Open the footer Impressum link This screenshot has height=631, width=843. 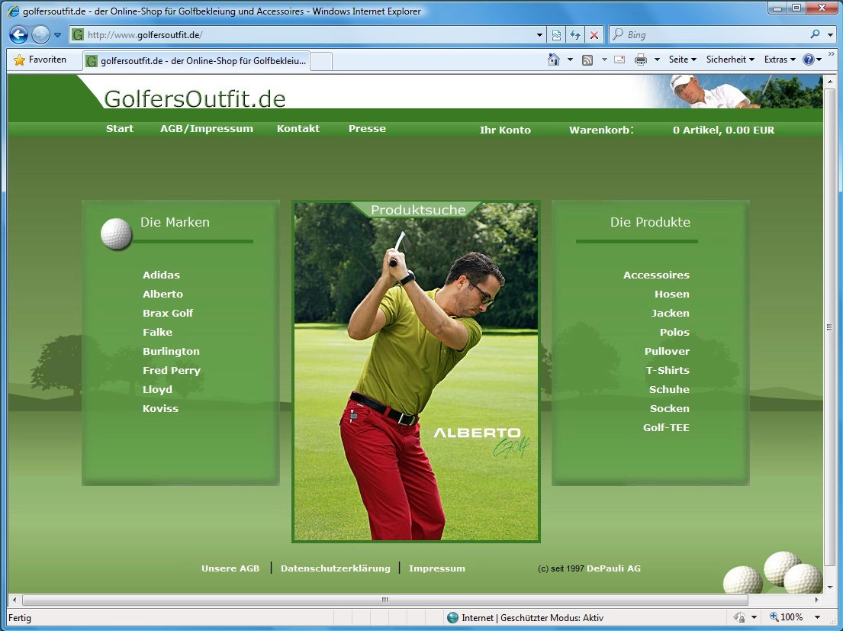tap(437, 568)
